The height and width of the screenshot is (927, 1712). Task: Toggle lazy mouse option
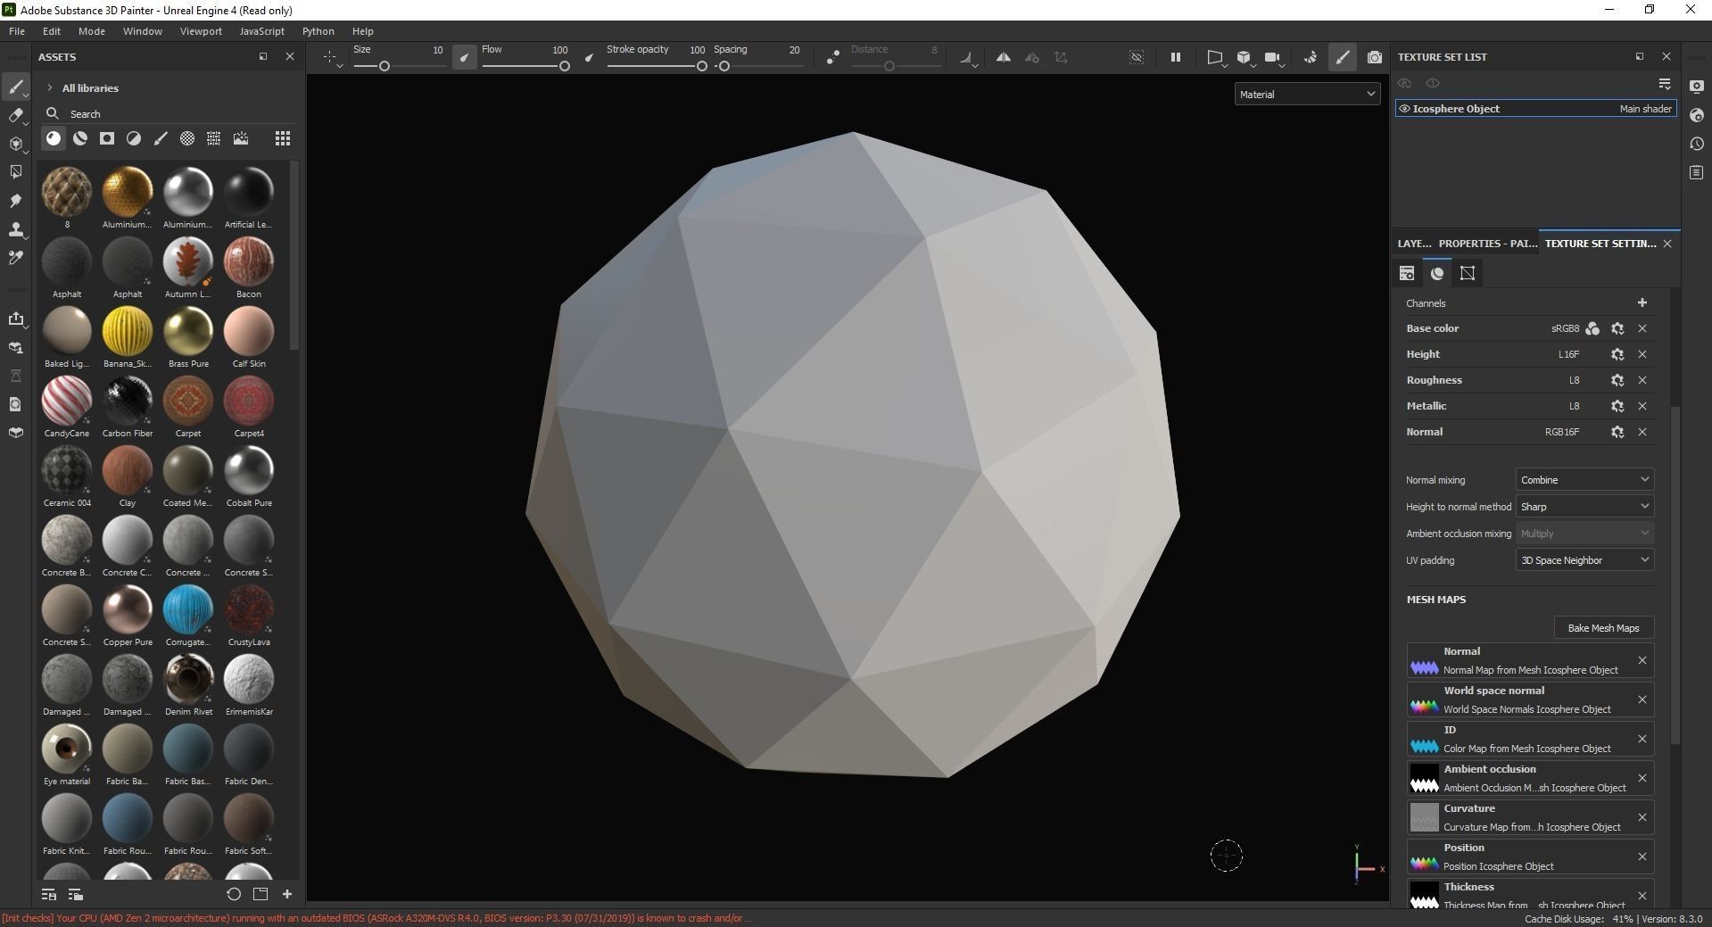pyautogui.click(x=832, y=57)
